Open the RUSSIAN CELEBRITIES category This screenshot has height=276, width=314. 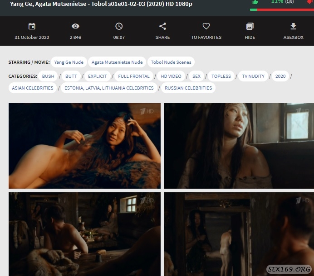[x=188, y=88]
